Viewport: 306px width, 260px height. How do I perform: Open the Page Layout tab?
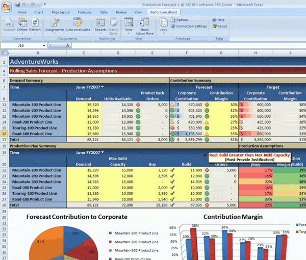61,12
